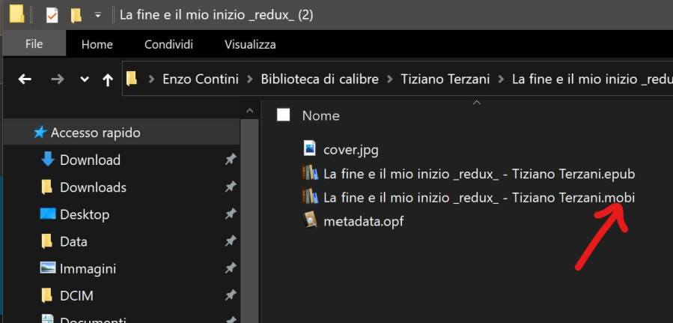
Task: Go back using the left arrow button
Action: (x=25, y=79)
